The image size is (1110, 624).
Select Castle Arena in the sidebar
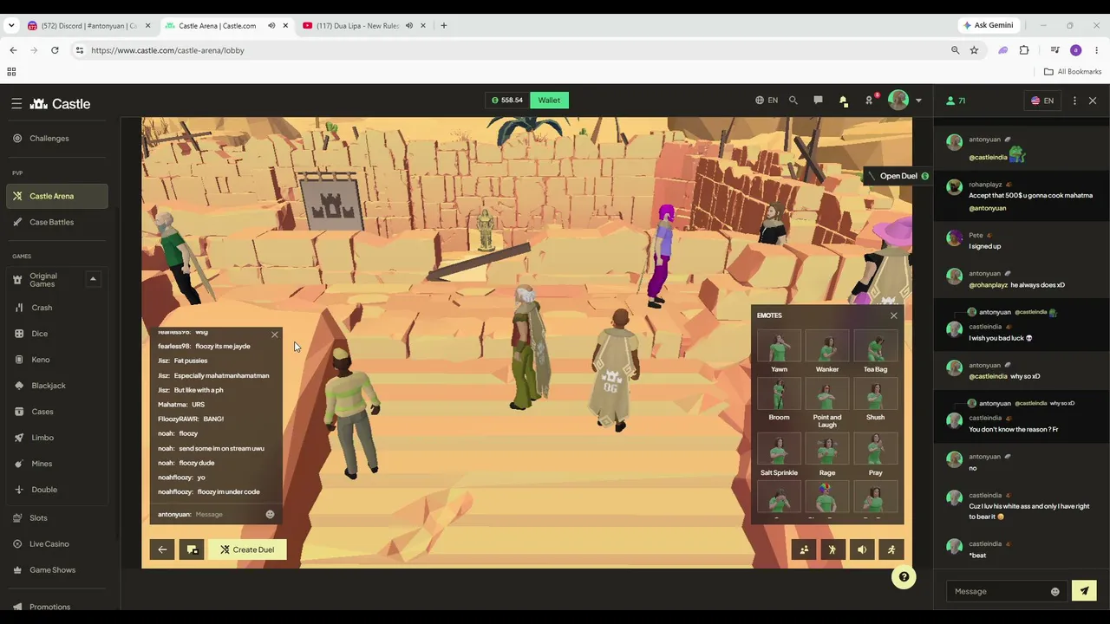pyautogui.click(x=57, y=196)
